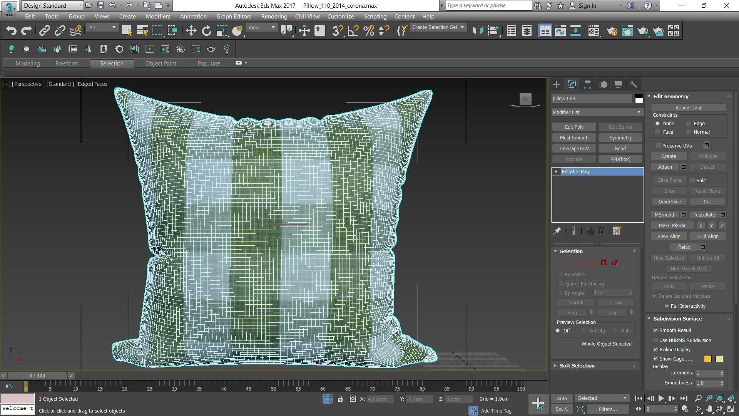The height and width of the screenshot is (416, 739).
Task: Uncheck Smooth Result
Action: (655, 330)
